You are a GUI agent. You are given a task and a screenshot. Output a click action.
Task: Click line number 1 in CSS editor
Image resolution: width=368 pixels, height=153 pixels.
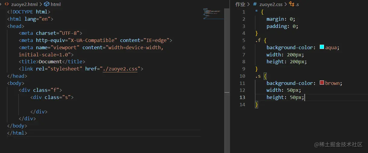[x=244, y=12]
